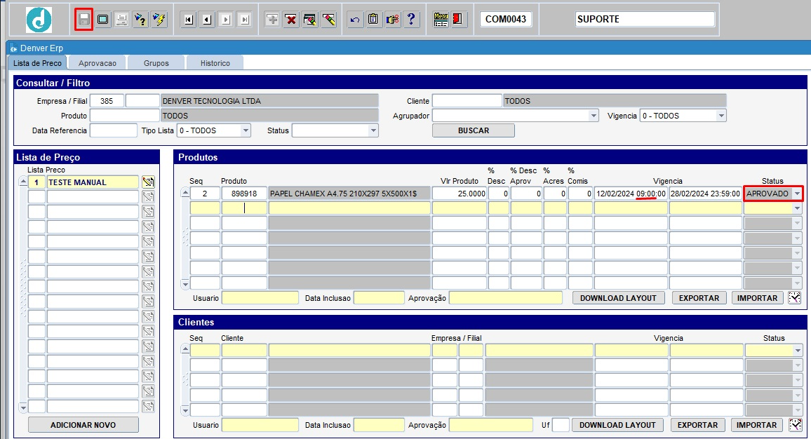The image size is (811, 439).
Task: Click DOWNLOAD LAYOUT in Produtos section
Action: click(x=618, y=298)
